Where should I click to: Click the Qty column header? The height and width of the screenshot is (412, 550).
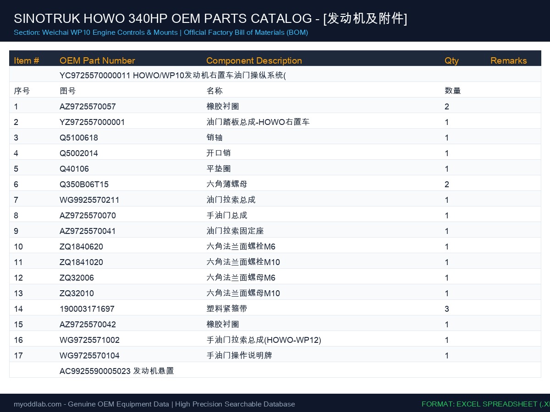coord(451,60)
